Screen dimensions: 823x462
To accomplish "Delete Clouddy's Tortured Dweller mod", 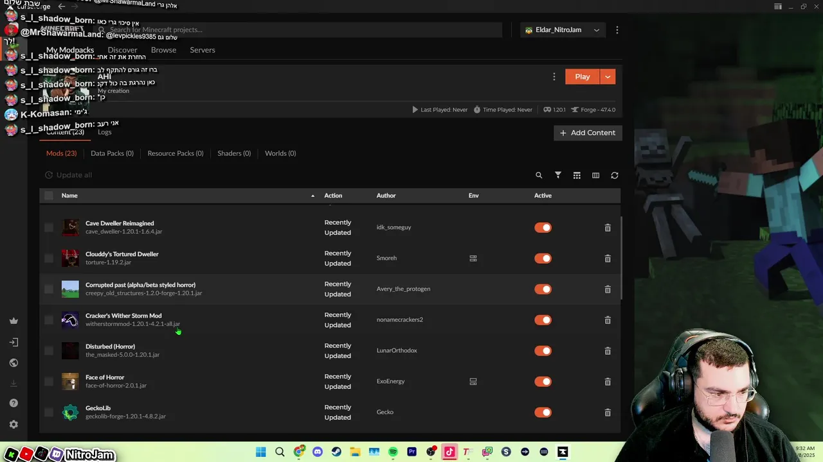I will (608, 259).
